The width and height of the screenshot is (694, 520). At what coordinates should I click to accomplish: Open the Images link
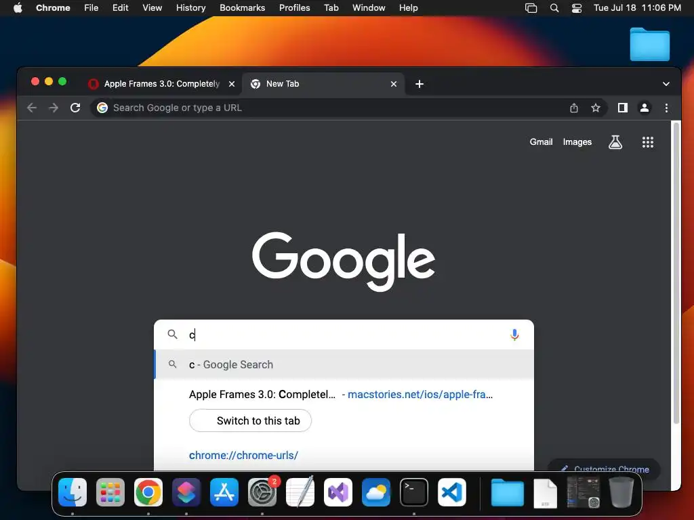577,142
